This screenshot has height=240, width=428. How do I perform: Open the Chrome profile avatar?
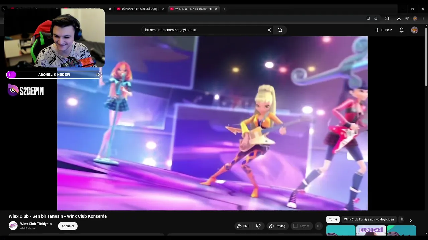415,19
